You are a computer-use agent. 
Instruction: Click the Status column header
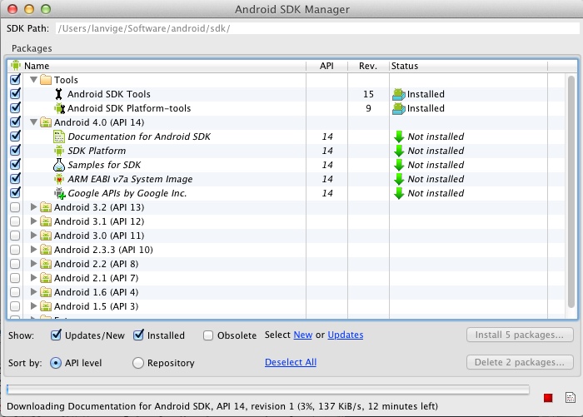pos(468,66)
